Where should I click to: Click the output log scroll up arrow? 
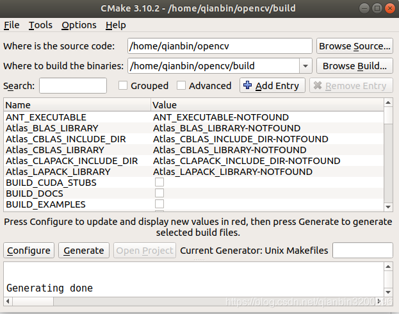coord(388,267)
